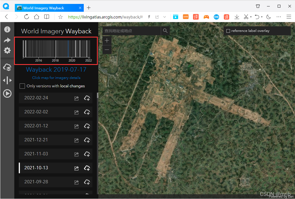Screen dimensions: 295x199
Task: Click the version list scrollbar
Action: [97, 95]
